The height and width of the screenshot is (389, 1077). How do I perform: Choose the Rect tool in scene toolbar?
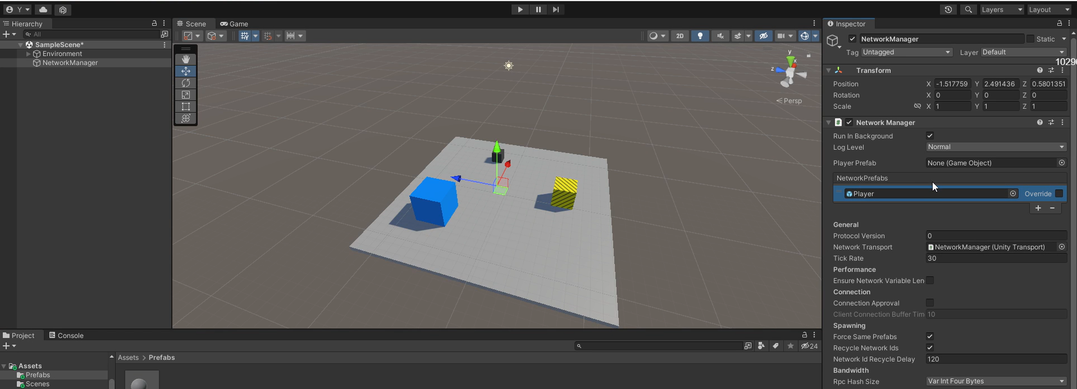(x=186, y=106)
